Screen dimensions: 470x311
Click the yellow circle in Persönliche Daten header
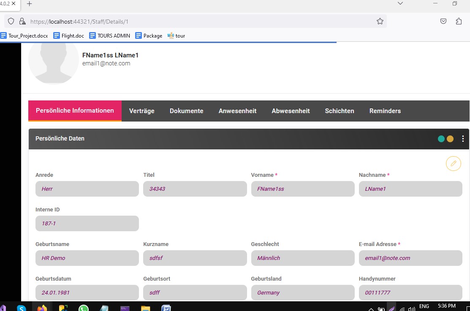[x=450, y=139]
